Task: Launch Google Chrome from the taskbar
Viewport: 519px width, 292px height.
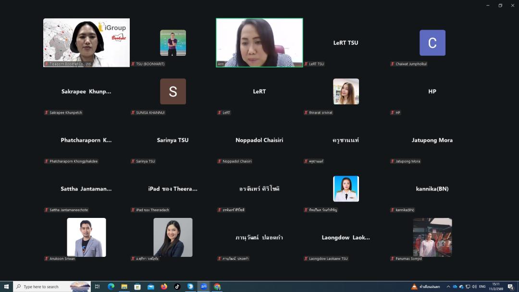Action: pos(217,287)
